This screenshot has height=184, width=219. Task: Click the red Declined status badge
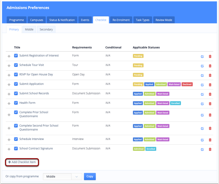[187, 84]
